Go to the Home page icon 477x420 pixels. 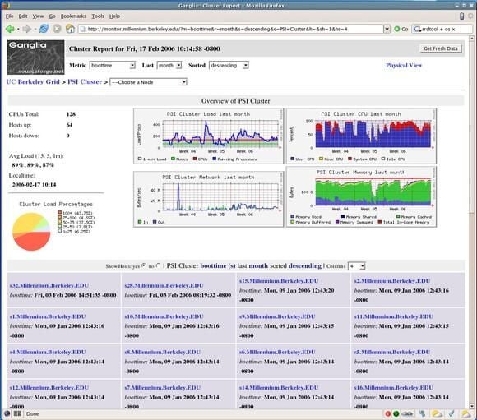(x=70, y=29)
